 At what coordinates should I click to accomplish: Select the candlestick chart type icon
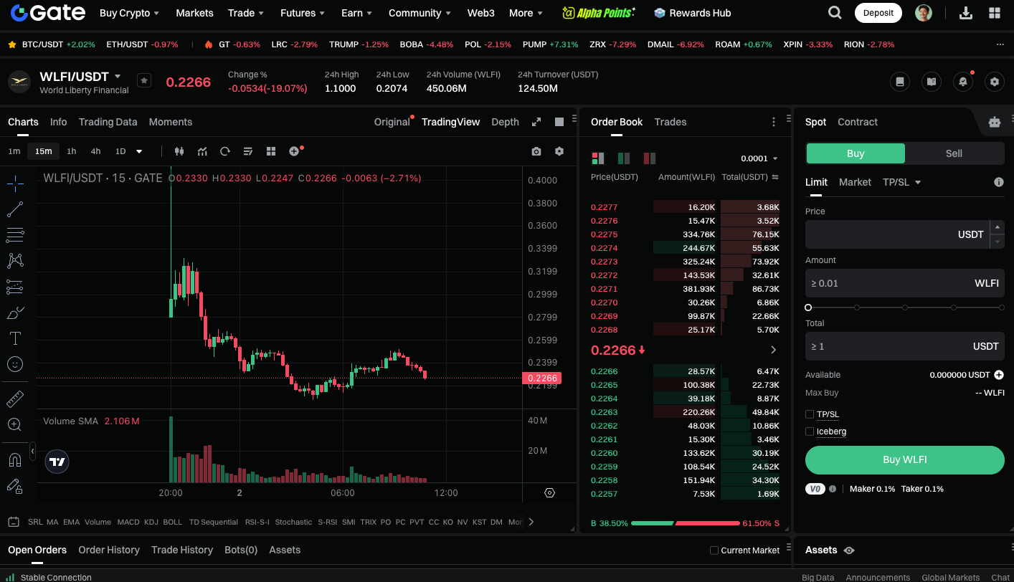[x=179, y=151]
